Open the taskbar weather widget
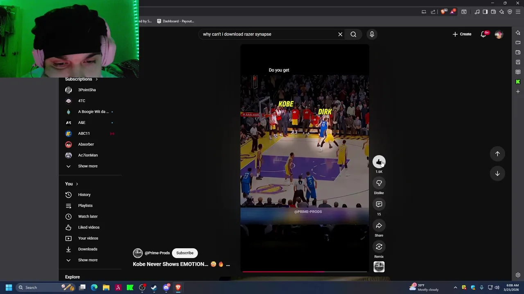 (425, 287)
